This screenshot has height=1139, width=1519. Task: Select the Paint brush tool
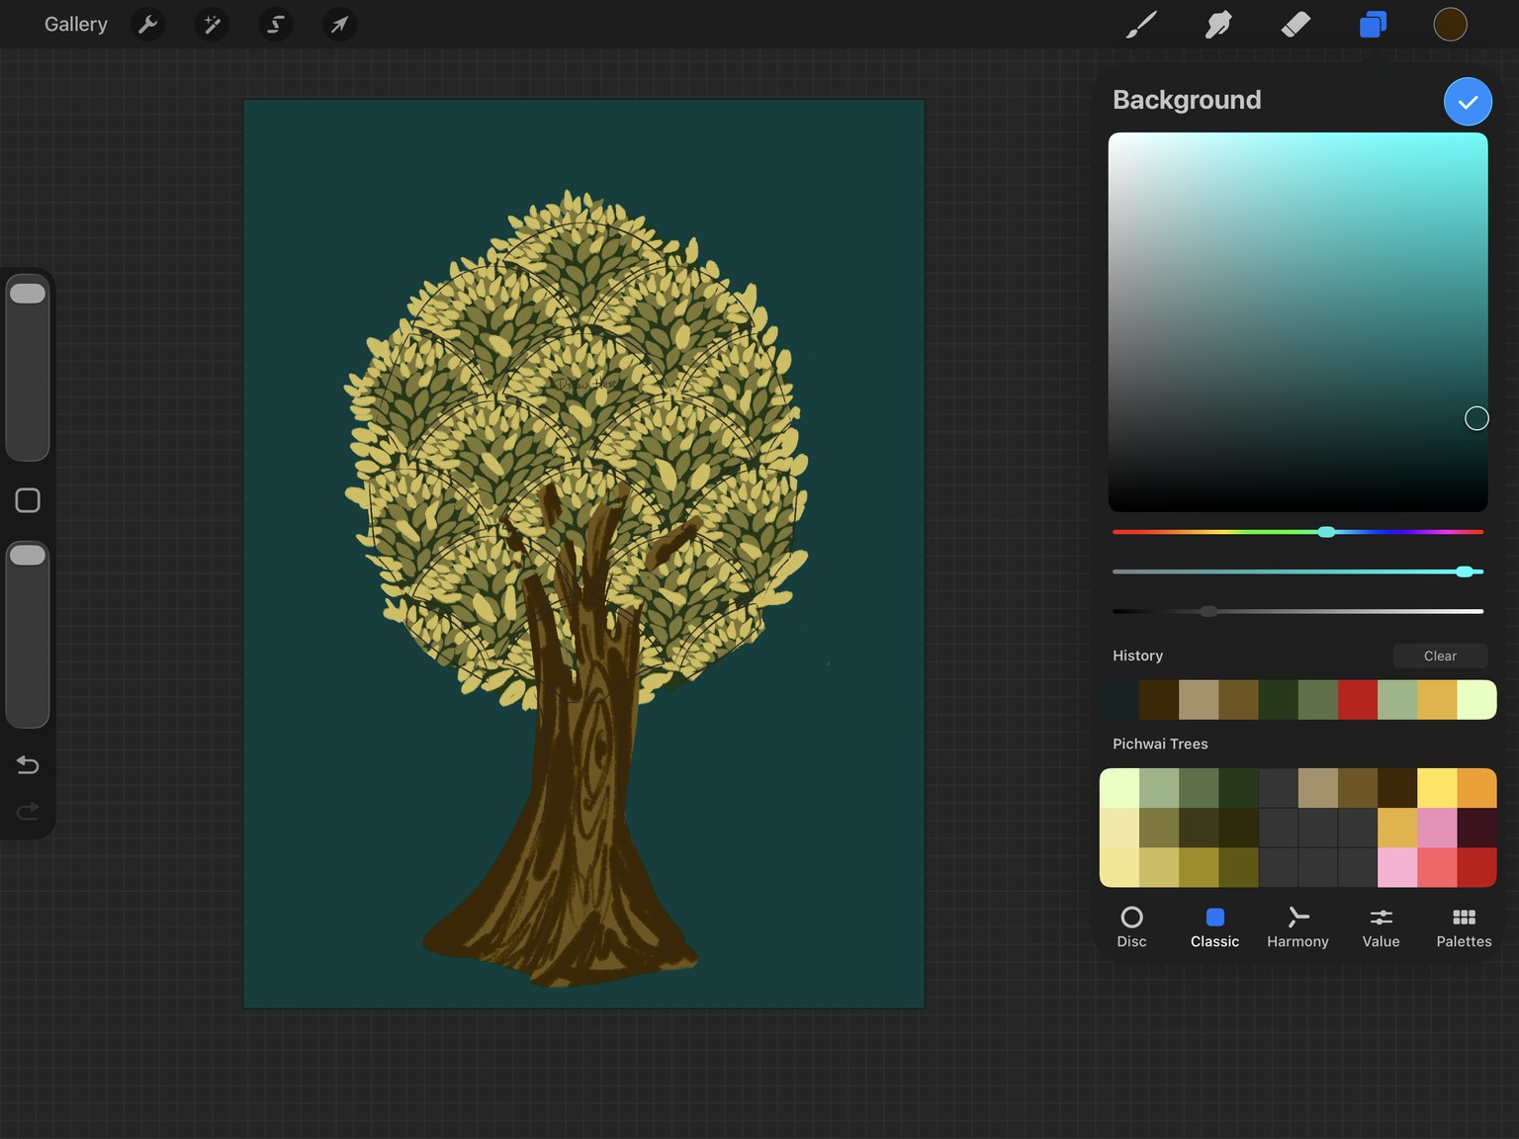tap(1141, 25)
